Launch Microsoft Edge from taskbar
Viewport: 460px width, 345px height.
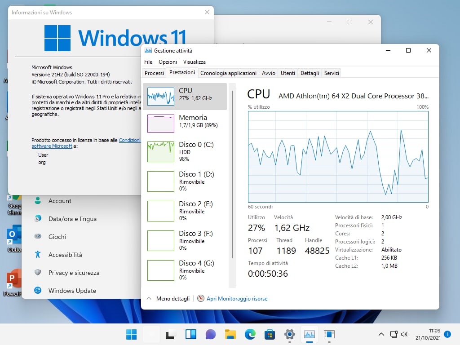coord(250,334)
